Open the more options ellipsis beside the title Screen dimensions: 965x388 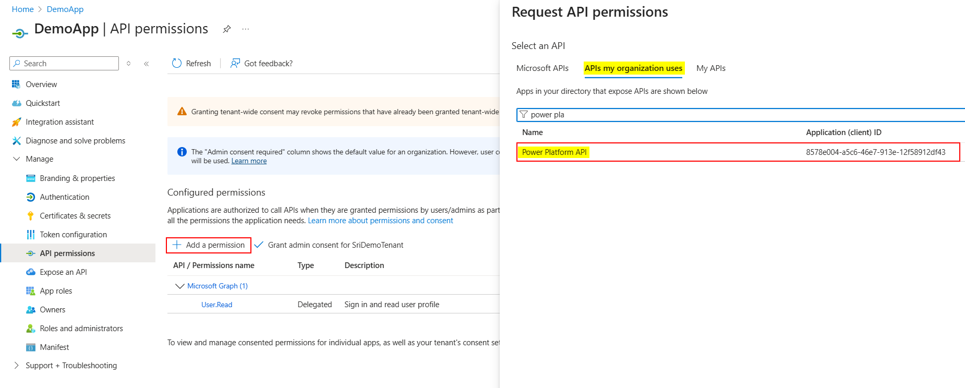pyautogui.click(x=246, y=29)
